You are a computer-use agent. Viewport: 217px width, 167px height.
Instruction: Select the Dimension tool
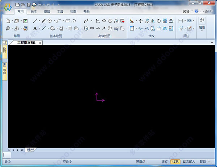pos(180,21)
